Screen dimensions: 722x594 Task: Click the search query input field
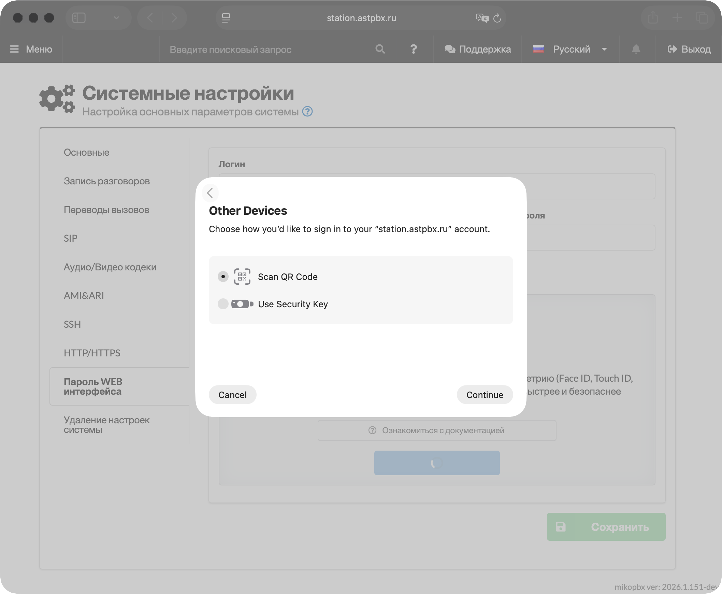pos(267,49)
